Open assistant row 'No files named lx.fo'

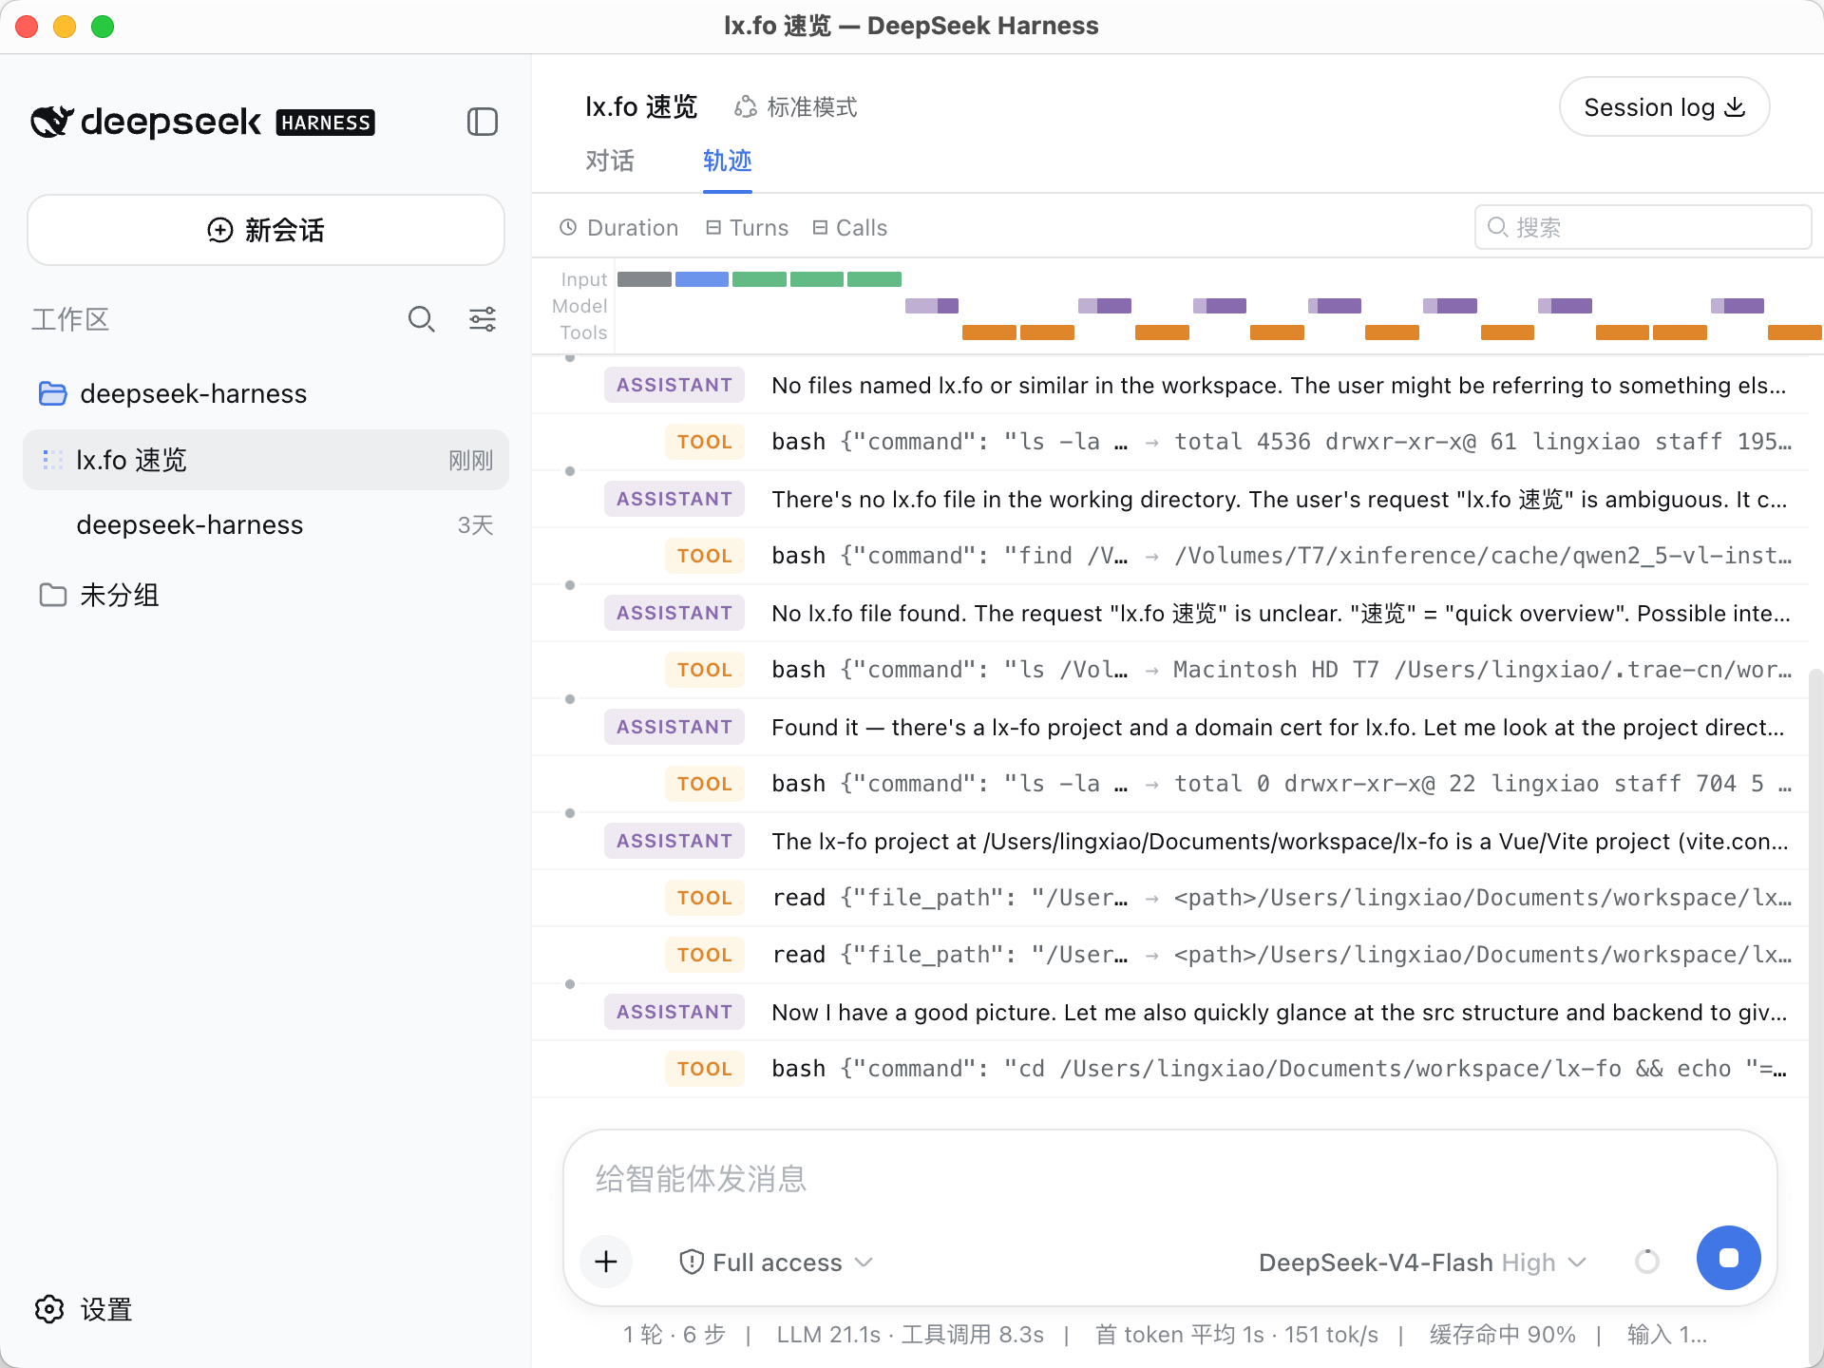click(x=1170, y=385)
